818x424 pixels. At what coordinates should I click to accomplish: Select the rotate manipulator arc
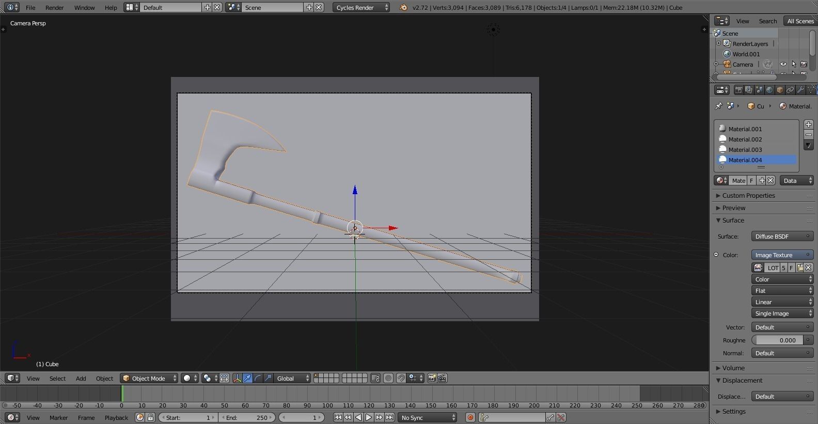tap(258, 378)
